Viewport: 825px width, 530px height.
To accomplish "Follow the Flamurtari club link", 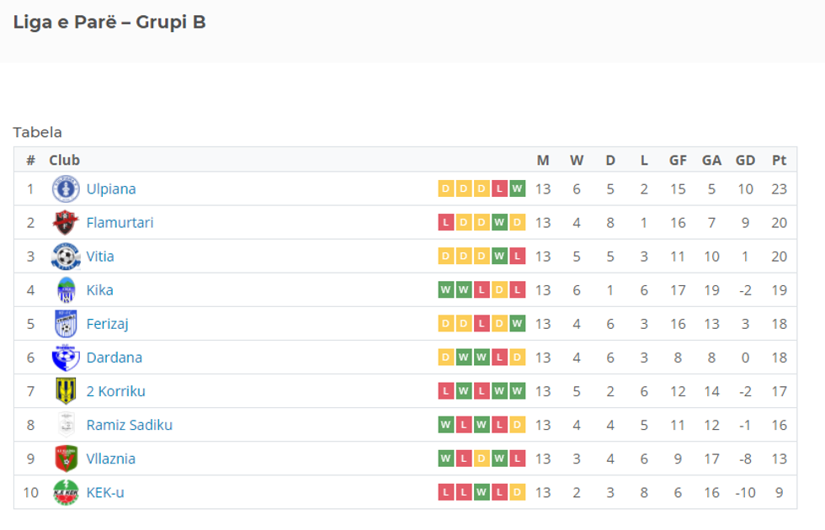I will coord(120,223).
